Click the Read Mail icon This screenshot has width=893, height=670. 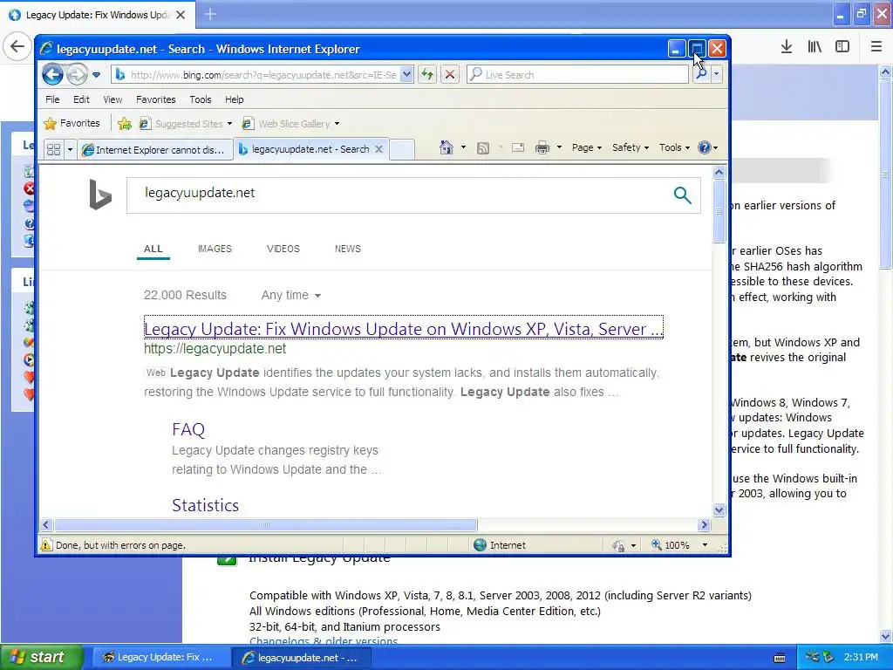[x=518, y=148]
